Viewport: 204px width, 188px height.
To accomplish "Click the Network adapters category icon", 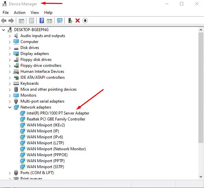I will [16, 107].
